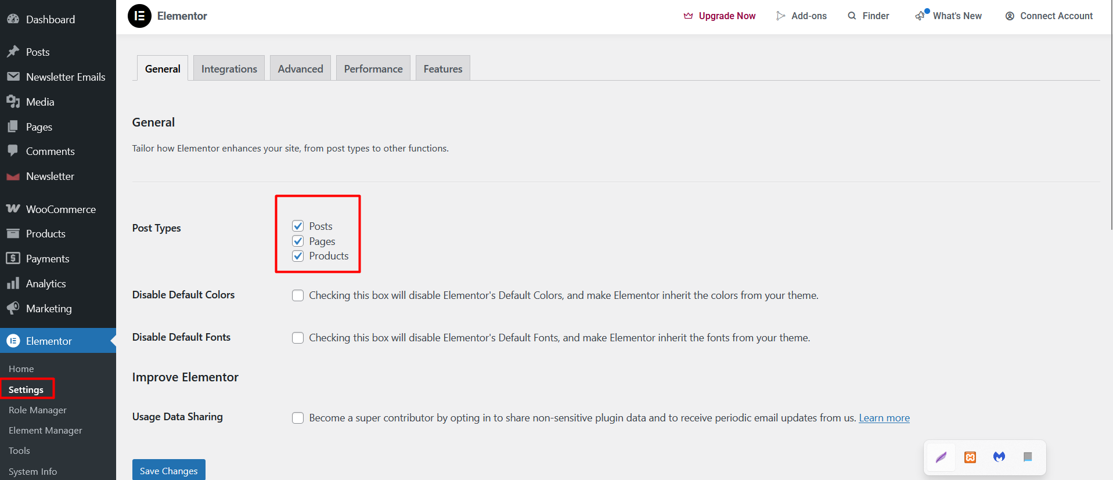The width and height of the screenshot is (1113, 480).
Task: Click the Marketing megaphone icon
Action: pos(13,308)
